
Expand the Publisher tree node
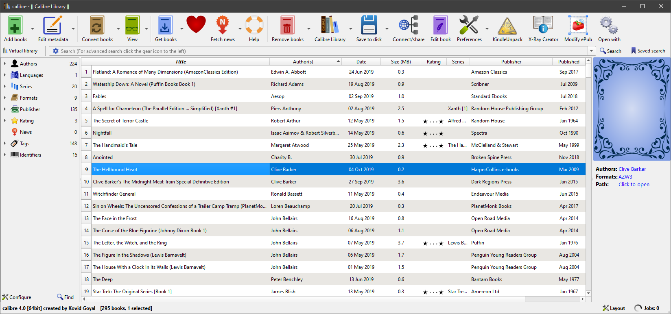[x=5, y=109]
